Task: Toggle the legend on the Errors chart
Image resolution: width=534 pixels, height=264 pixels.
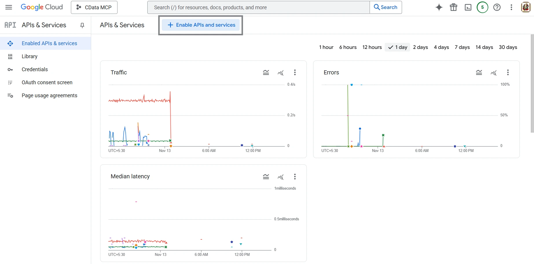Action: [x=479, y=72]
